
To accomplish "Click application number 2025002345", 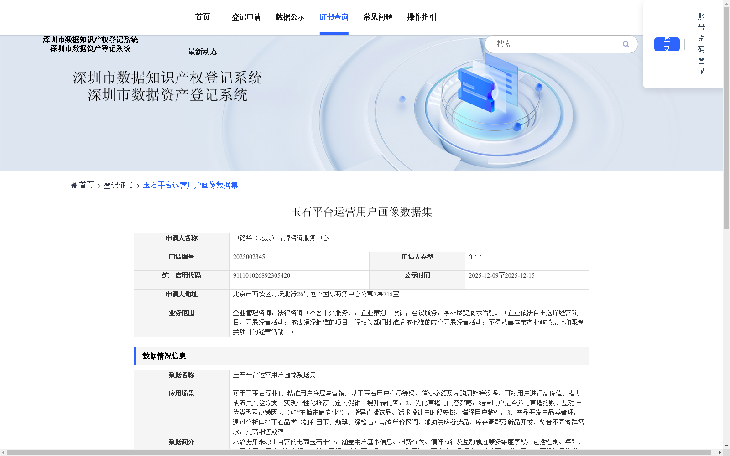I will click(x=249, y=257).
